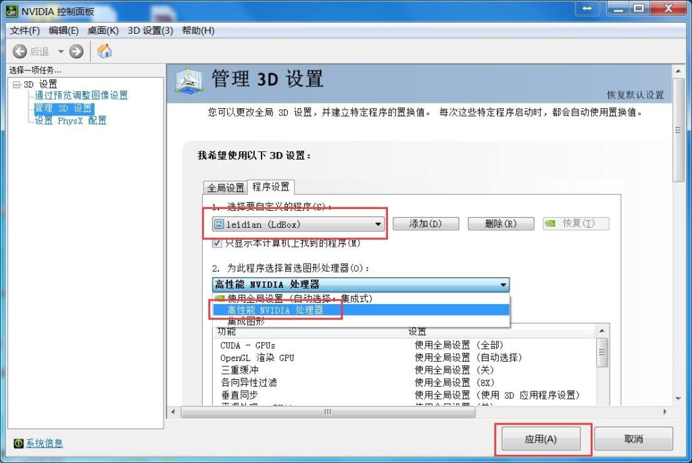The height and width of the screenshot is (463, 692).
Task: Click the 管理 3D 设置 header icon
Action: (189, 80)
